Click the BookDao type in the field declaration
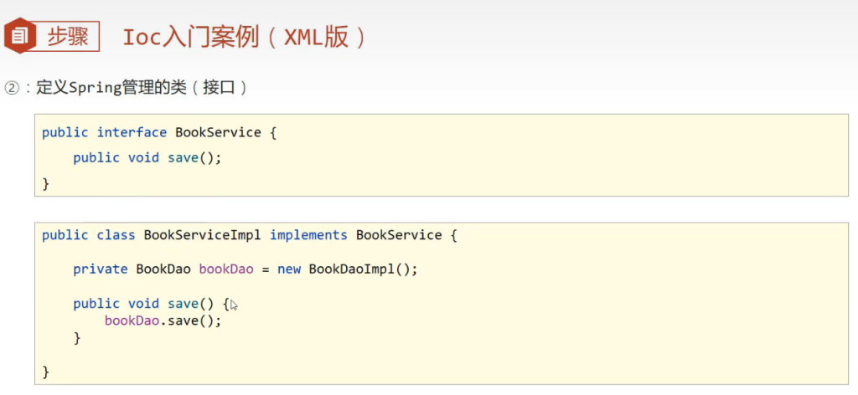The height and width of the screenshot is (395, 858). tap(163, 269)
